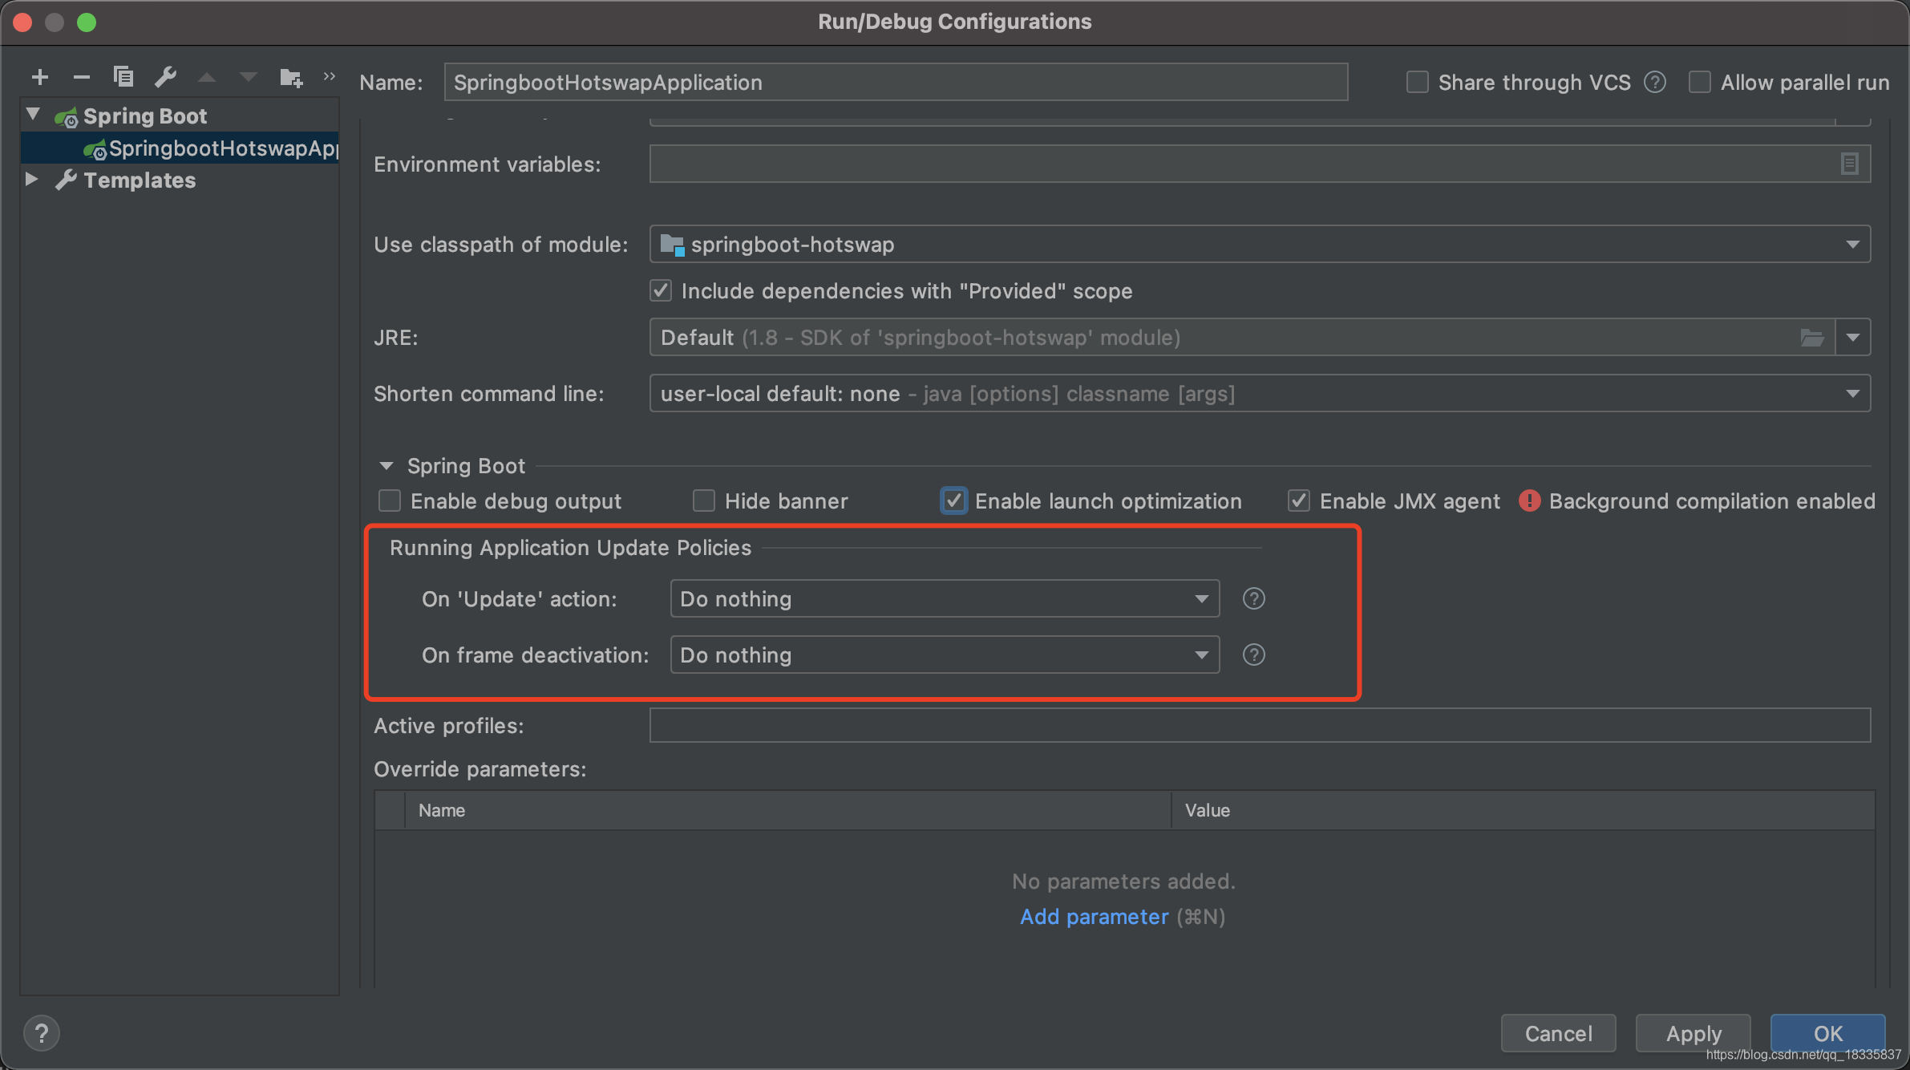Click the Add parameter link
Screen dimensions: 1910x1070
(x=1094, y=916)
